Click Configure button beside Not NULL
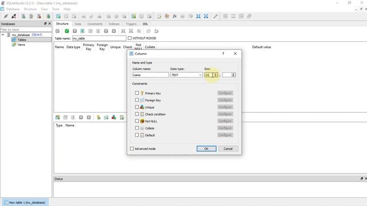 225,121
